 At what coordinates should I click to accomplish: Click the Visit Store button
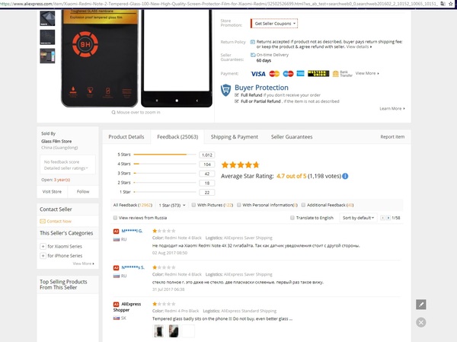[52, 191]
